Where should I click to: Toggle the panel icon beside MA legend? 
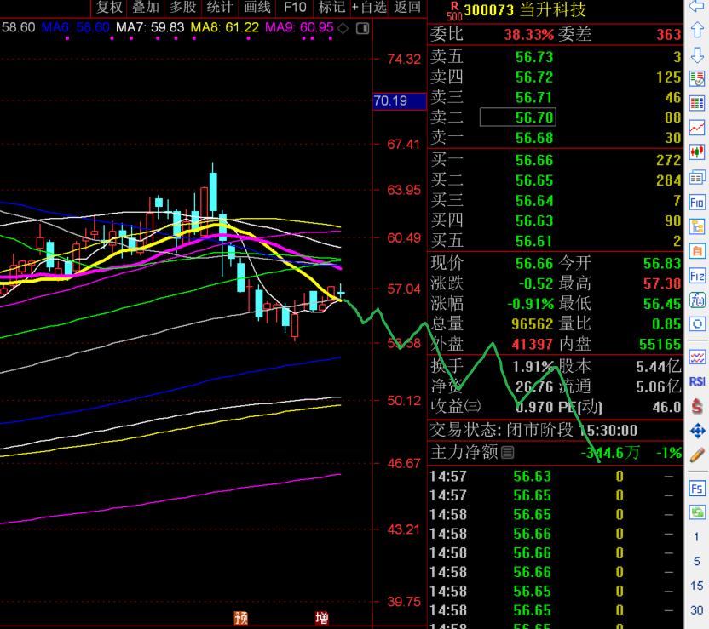tap(363, 28)
